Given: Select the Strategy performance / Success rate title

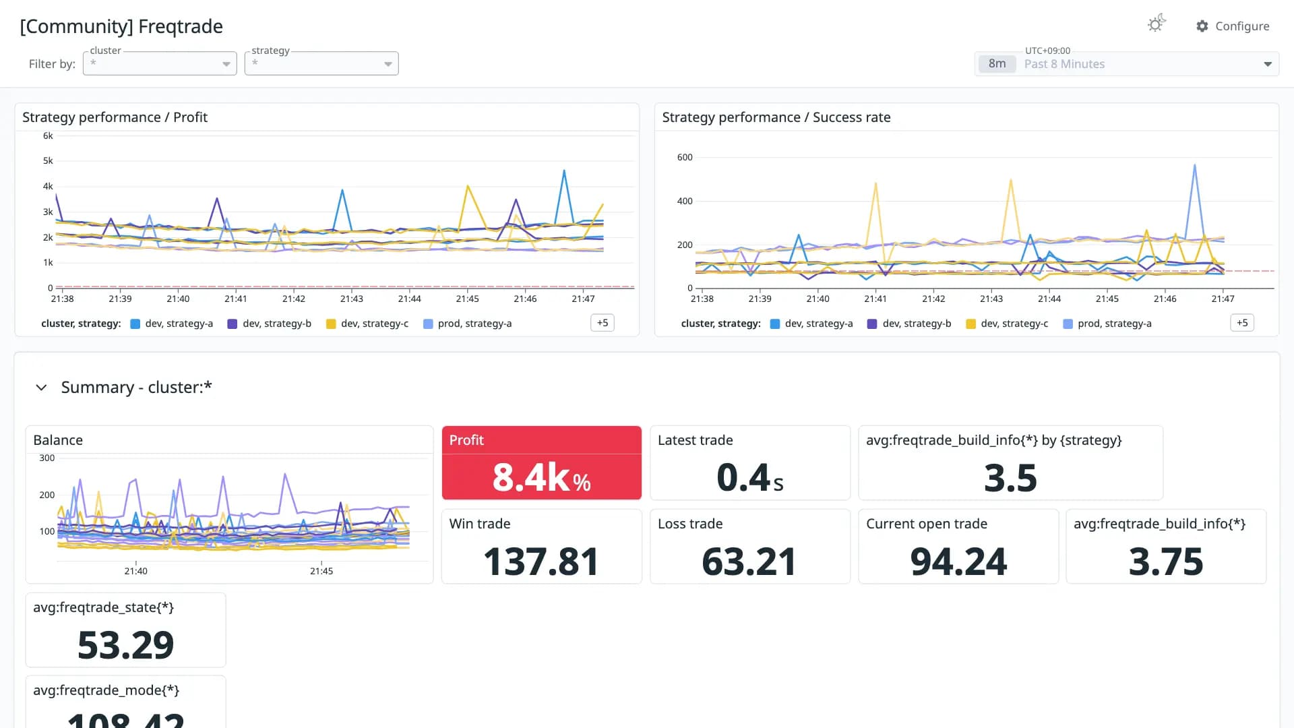Looking at the screenshot, I should [776, 117].
